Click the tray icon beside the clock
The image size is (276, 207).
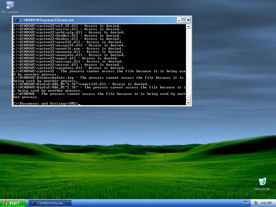click(x=256, y=203)
